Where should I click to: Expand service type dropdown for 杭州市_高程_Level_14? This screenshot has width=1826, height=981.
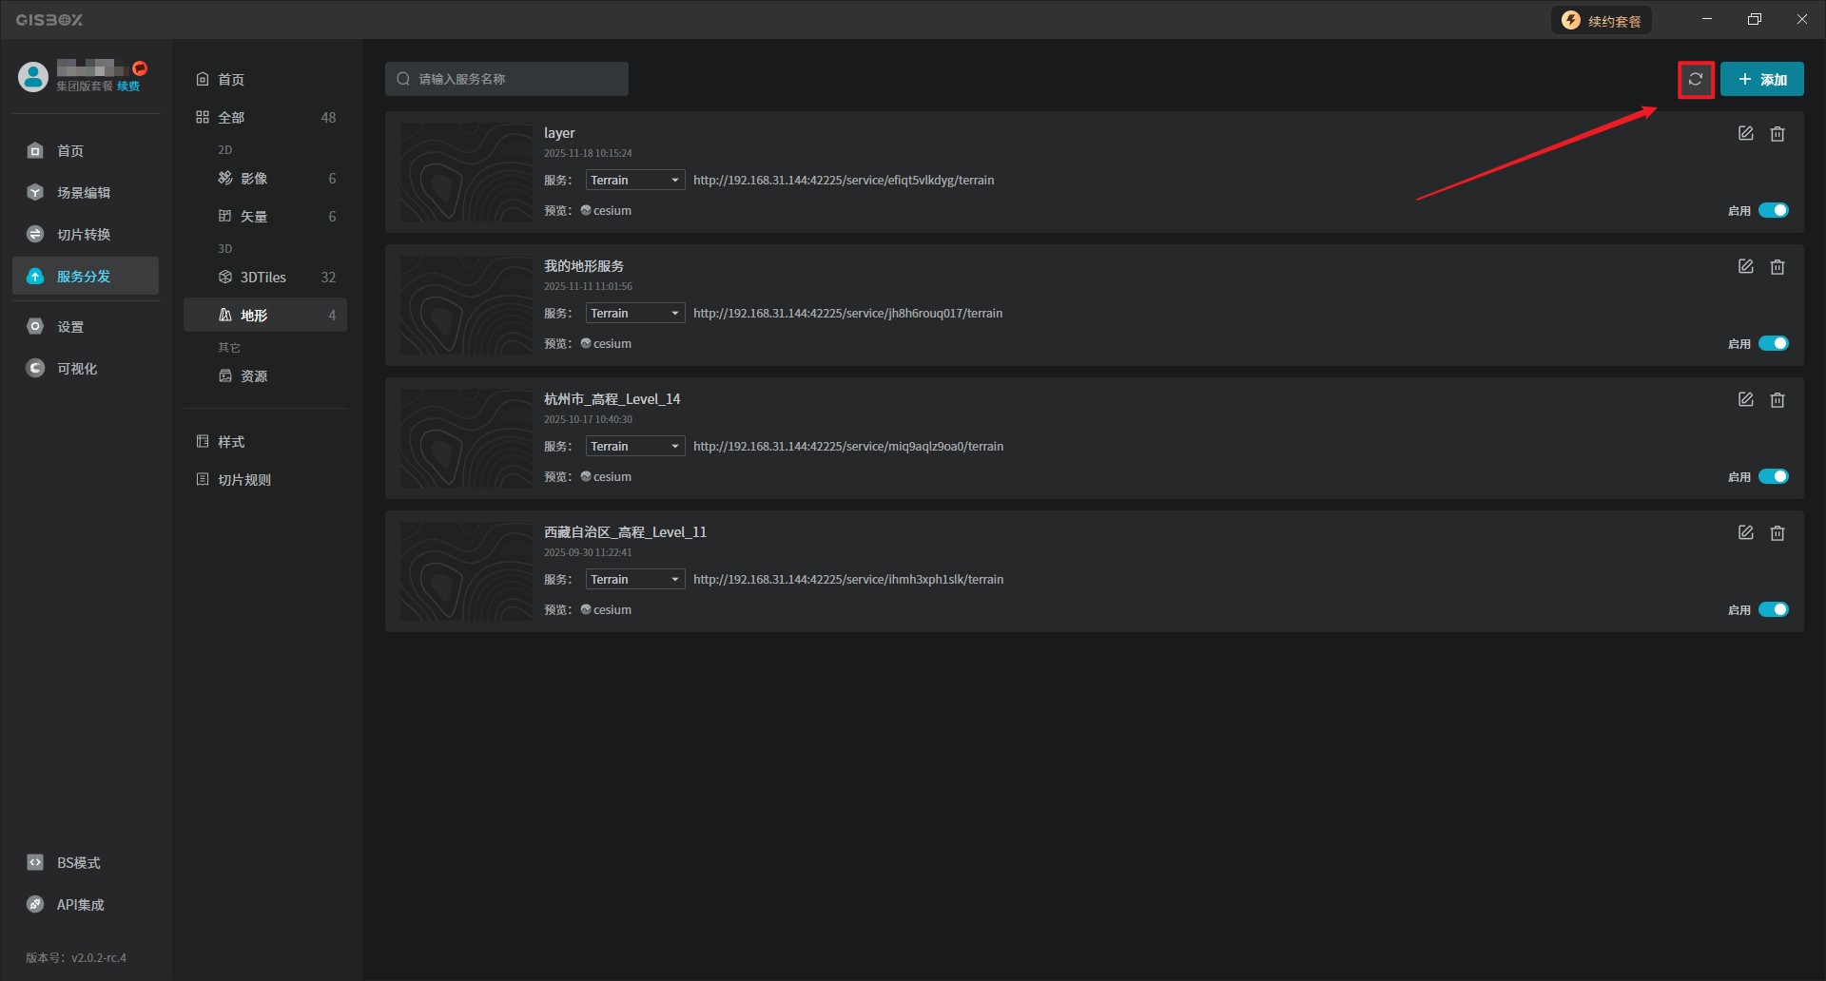click(634, 447)
